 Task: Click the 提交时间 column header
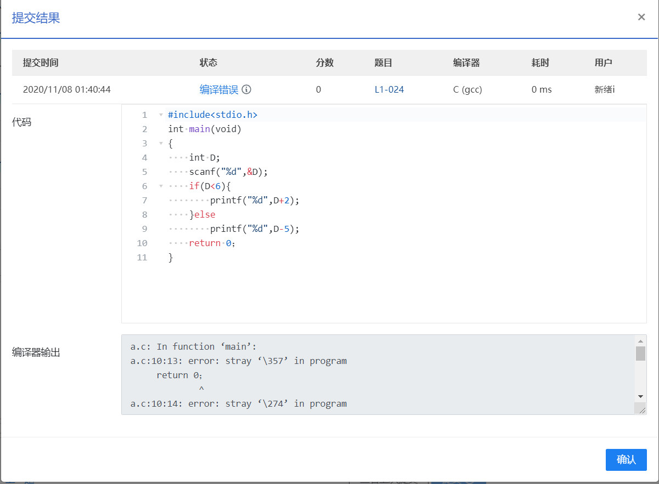[41, 62]
